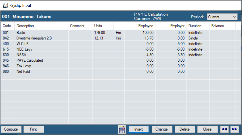Image resolution: width=242 pixels, height=135 pixels.
Task: Click the 13.78 employee overtime amount
Action: [x=149, y=38]
